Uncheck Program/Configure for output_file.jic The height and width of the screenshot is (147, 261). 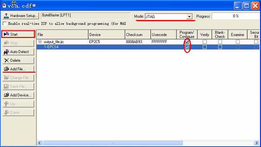tap(187, 42)
